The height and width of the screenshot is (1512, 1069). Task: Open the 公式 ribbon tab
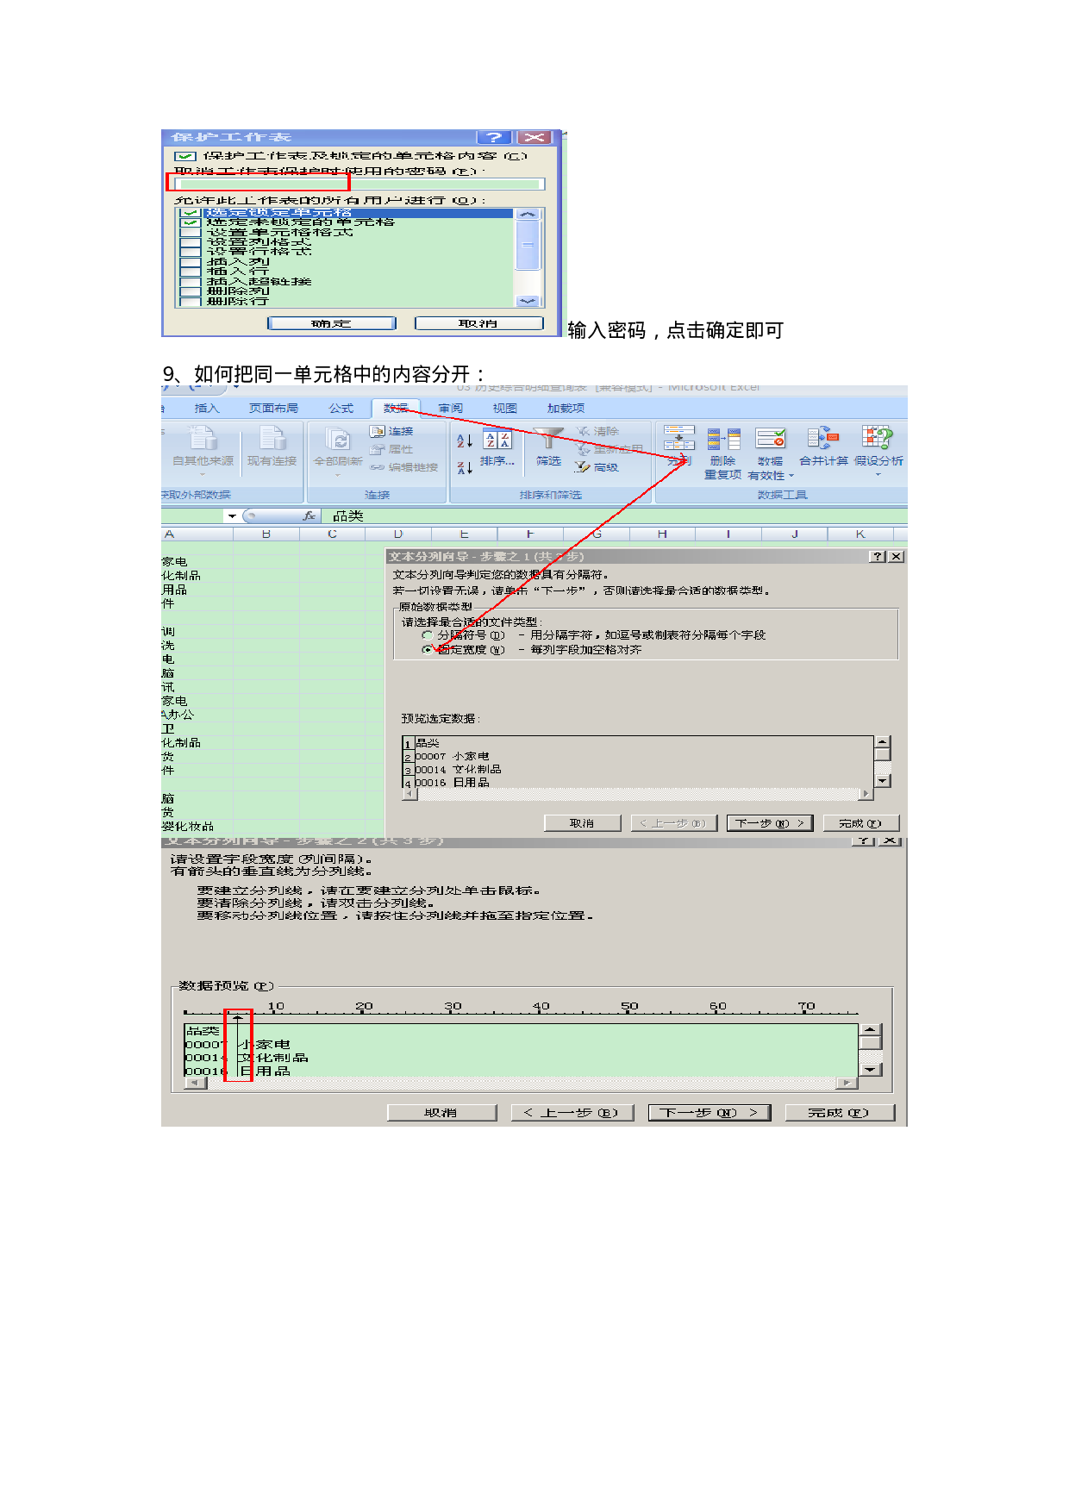[x=341, y=409]
